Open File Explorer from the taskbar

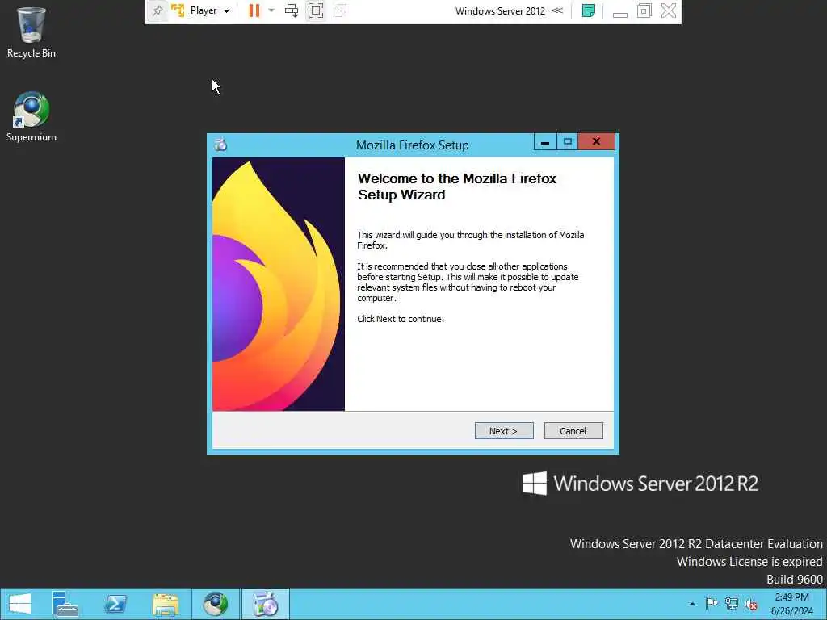(x=166, y=604)
